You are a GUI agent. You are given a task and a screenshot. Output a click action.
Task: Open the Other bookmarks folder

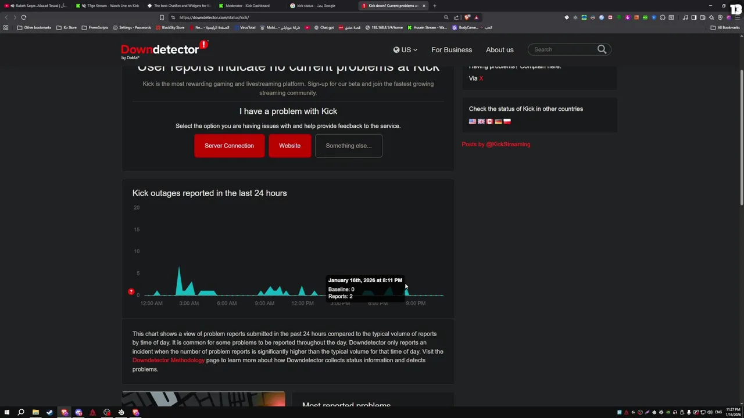[34, 27]
